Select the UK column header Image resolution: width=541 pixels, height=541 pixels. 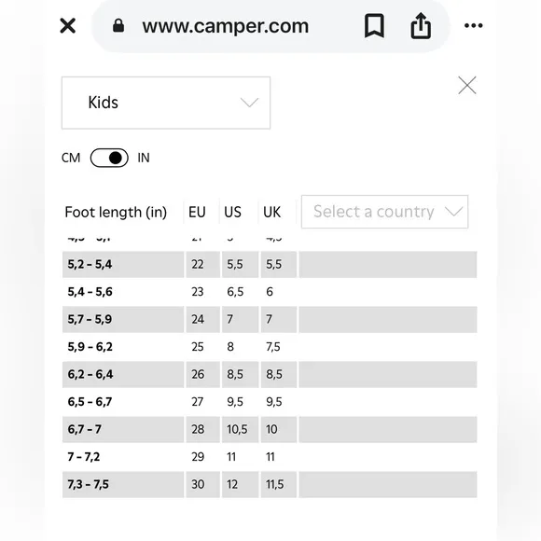(271, 212)
